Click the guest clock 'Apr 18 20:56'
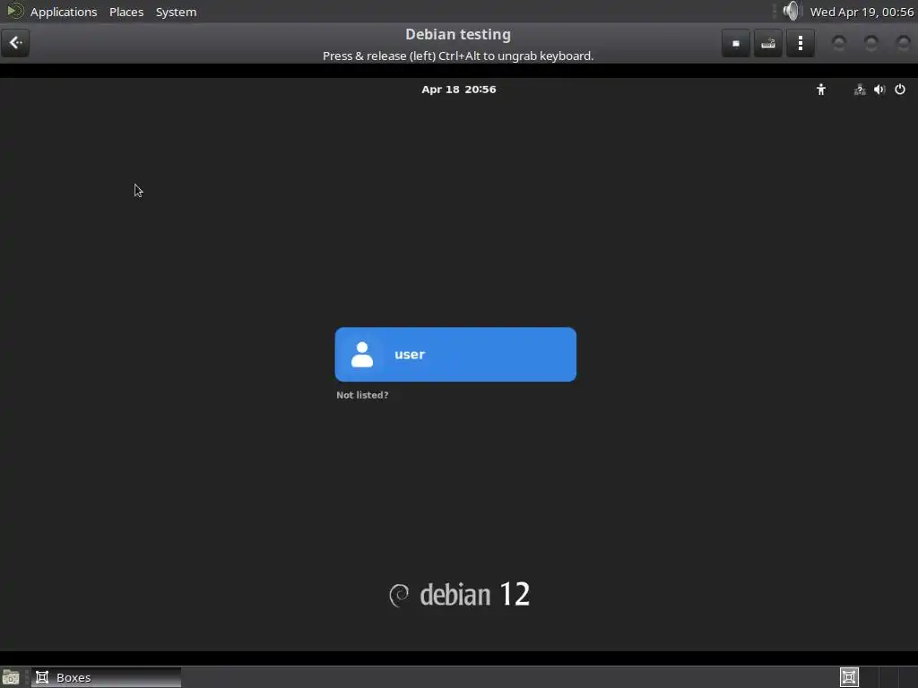The height and width of the screenshot is (688, 918). click(x=459, y=90)
